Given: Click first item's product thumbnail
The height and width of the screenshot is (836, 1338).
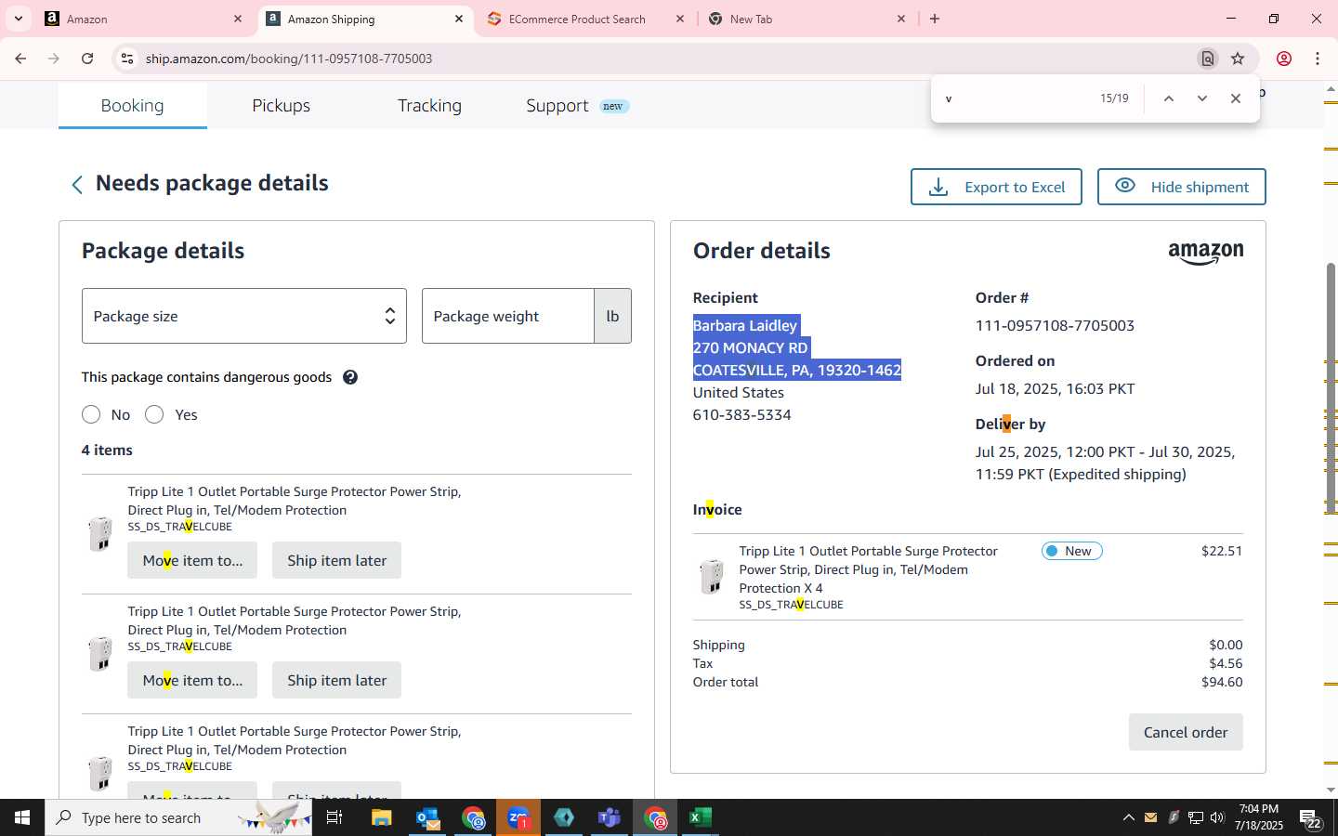Looking at the screenshot, I should tap(99, 534).
